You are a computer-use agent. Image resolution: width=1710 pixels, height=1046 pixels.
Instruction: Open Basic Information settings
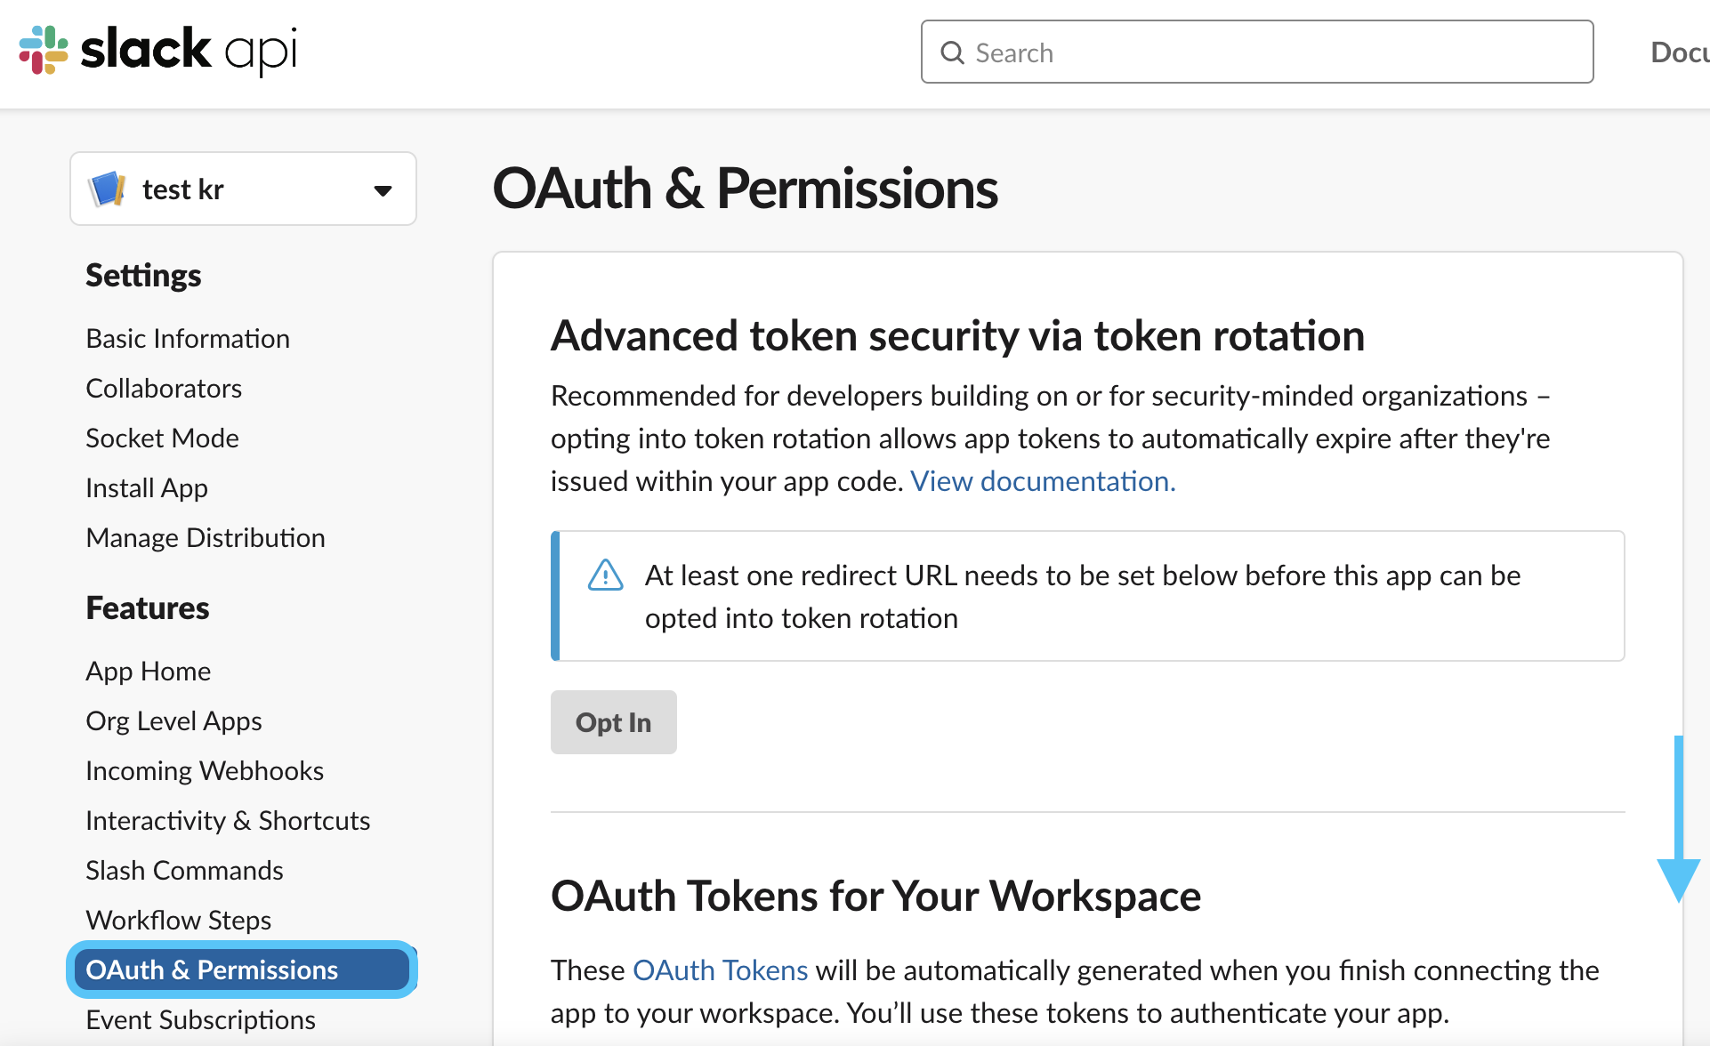[188, 339]
